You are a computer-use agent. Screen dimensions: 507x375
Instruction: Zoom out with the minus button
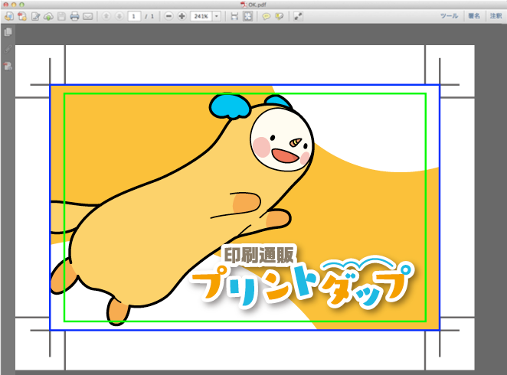tap(168, 16)
